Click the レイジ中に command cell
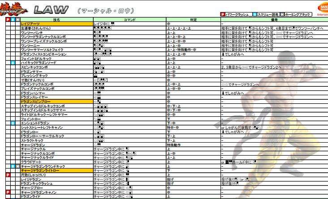 coord(129,24)
